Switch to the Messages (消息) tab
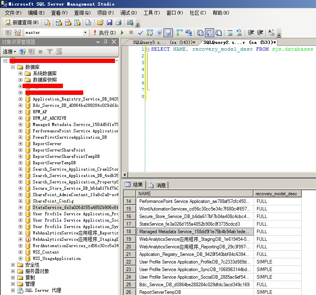Image resolution: width=316 pixels, height=295 pixels. (157, 185)
